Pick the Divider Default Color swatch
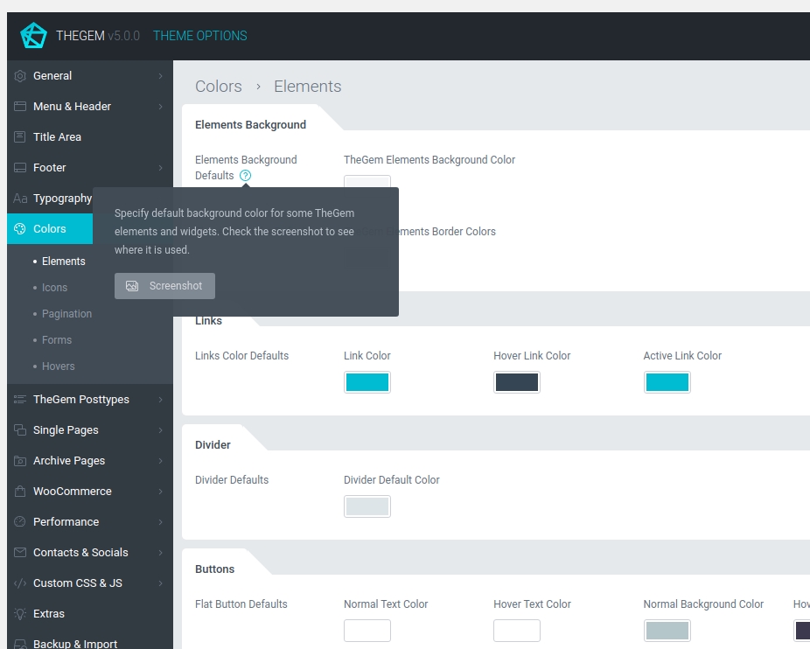Image resolution: width=810 pixels, height=649 pixels. coord(367,506)
